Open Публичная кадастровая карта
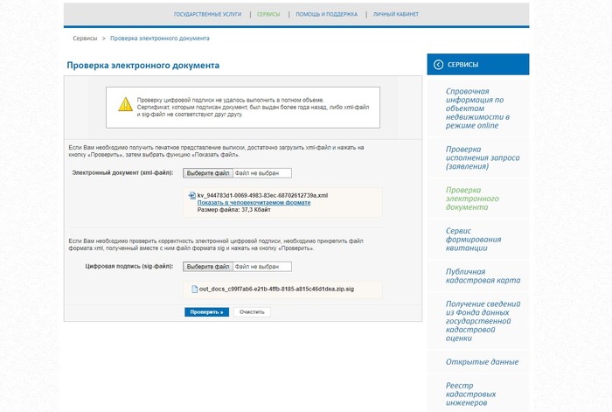This screenshot has width=612, height=412. point(483,276)
